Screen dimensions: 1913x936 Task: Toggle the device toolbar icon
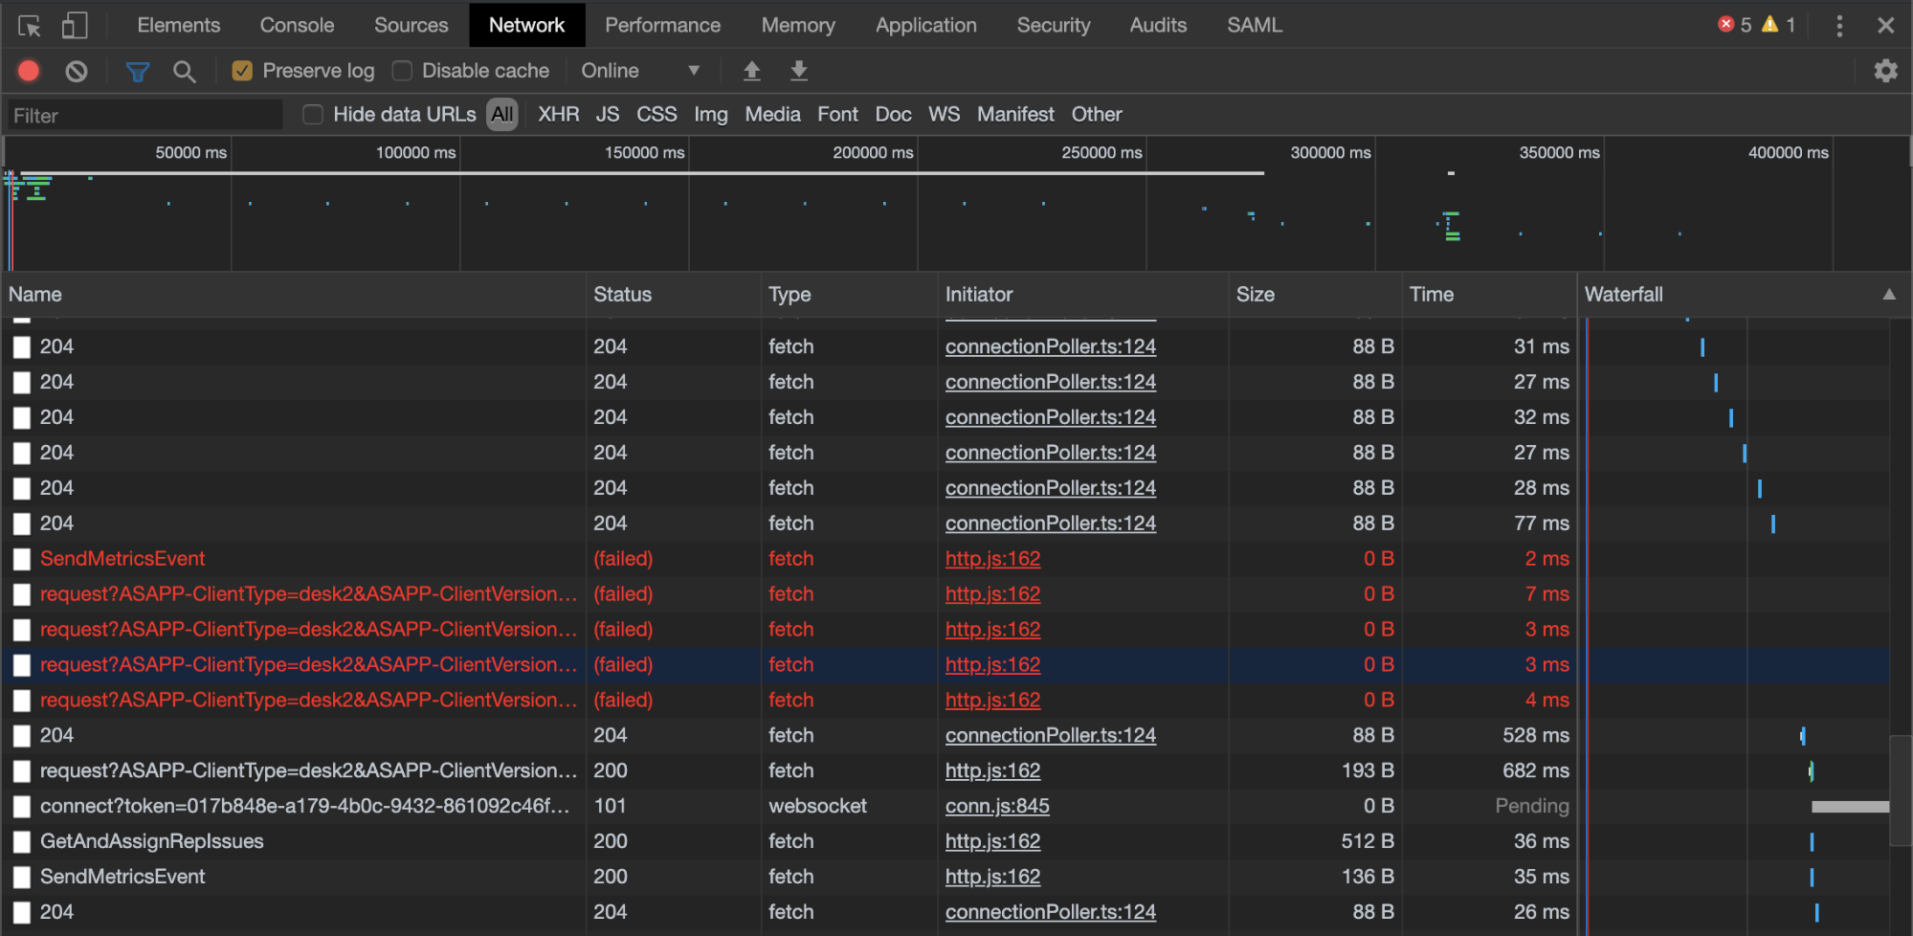74,26
